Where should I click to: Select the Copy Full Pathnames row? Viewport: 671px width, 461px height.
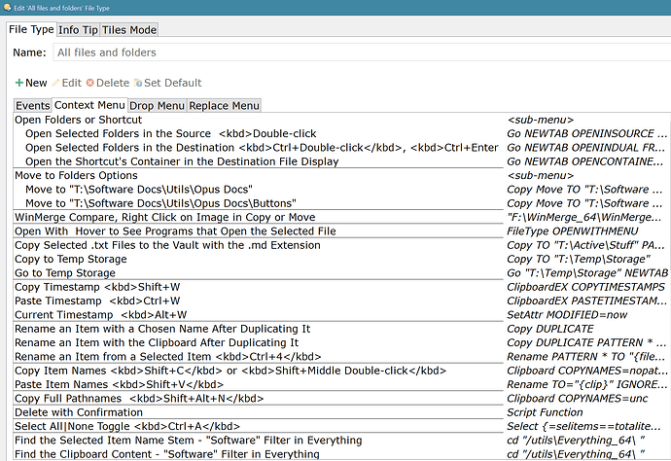pyautogui.click(x=342, y=399)
